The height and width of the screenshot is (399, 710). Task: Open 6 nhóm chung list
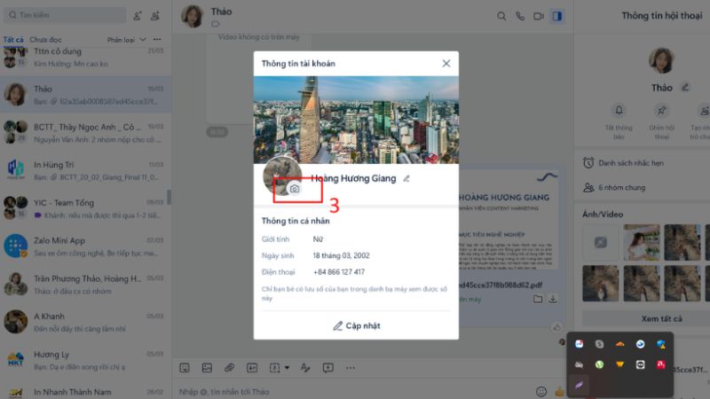coord(642,187)
